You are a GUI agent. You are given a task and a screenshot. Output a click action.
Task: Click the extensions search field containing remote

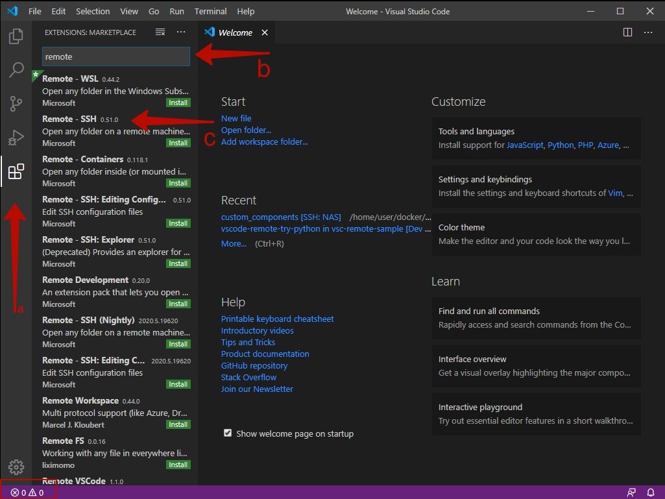tap(115, 56)
